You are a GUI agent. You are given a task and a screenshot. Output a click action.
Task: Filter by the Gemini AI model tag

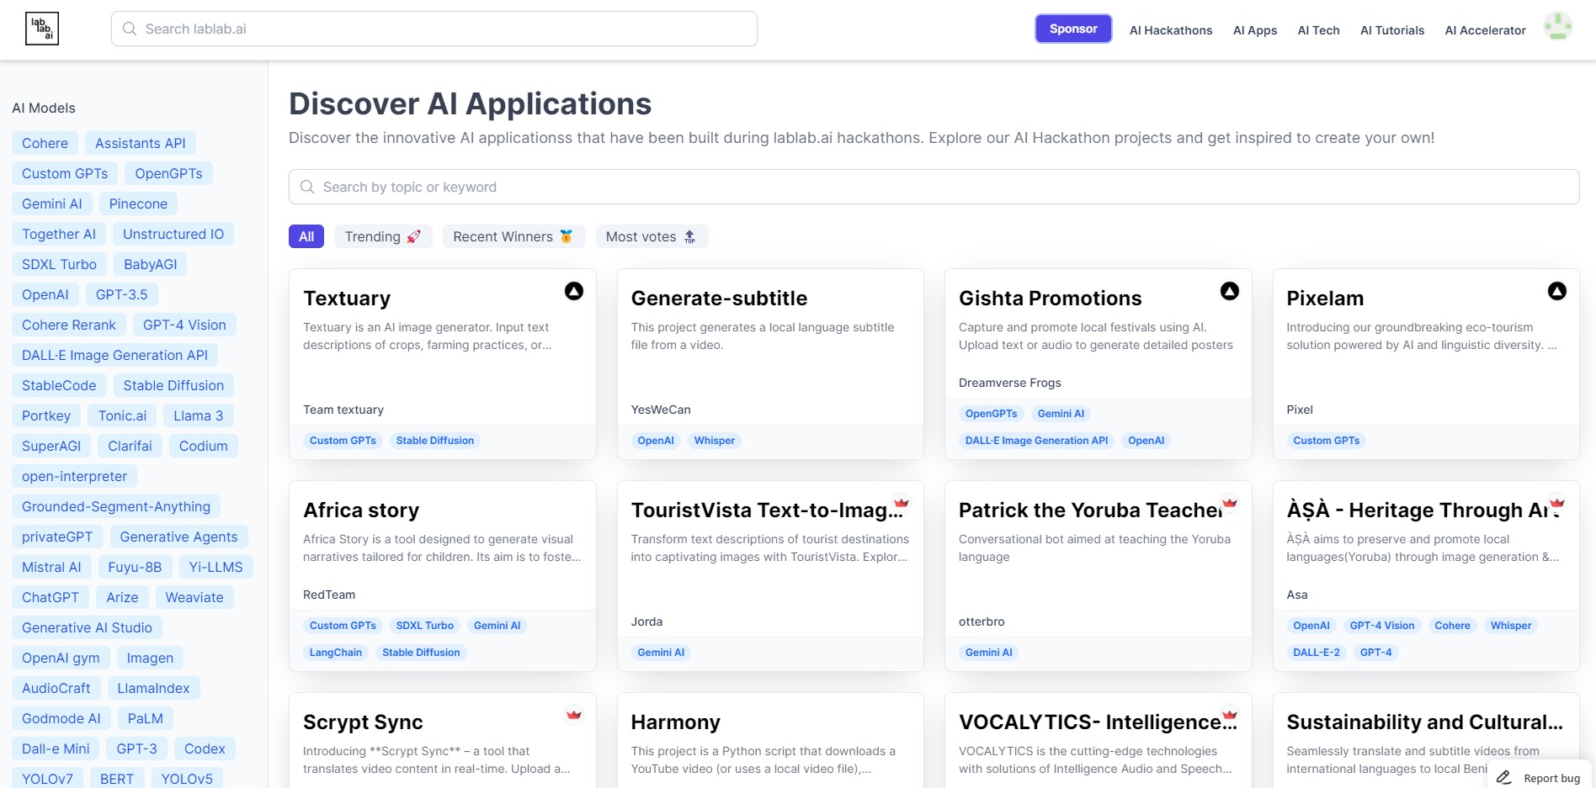[x=52, y=204]
